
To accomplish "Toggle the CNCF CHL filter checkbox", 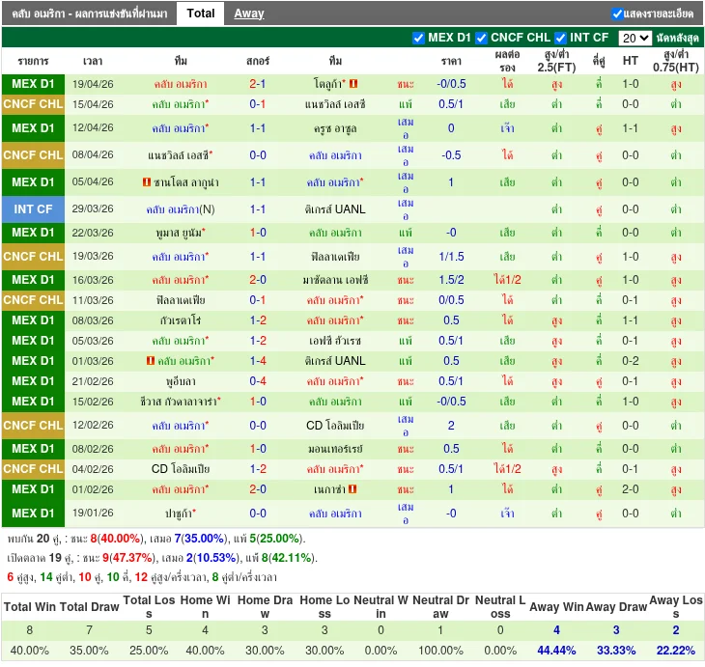I will 483,38.
